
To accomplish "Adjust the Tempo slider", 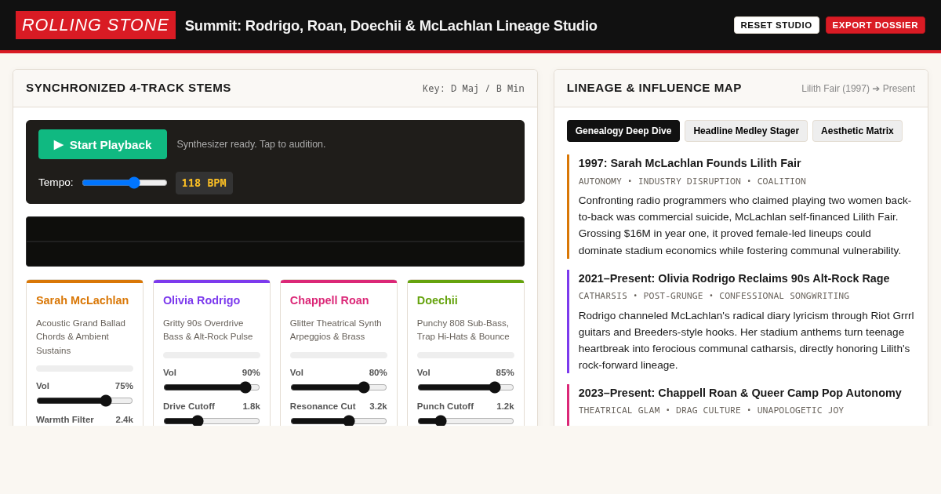I will (x=125, y=183).
